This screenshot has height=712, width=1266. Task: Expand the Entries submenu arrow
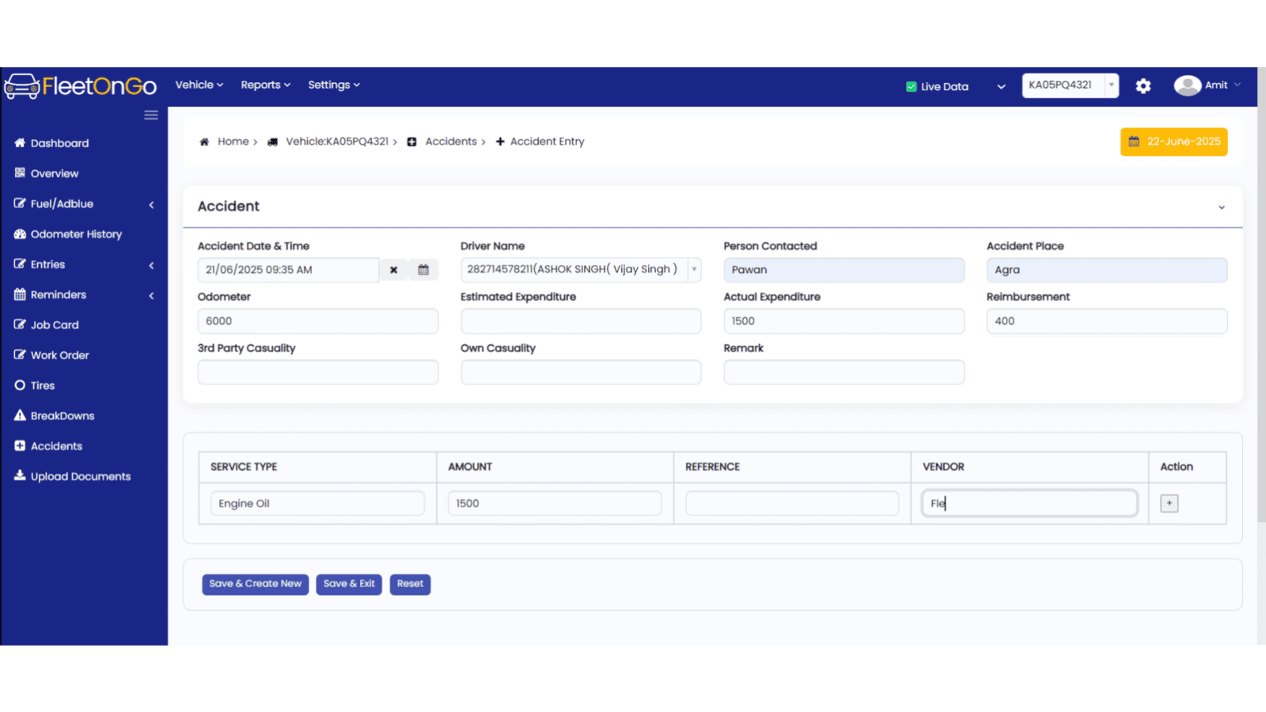tap(151, 266)
